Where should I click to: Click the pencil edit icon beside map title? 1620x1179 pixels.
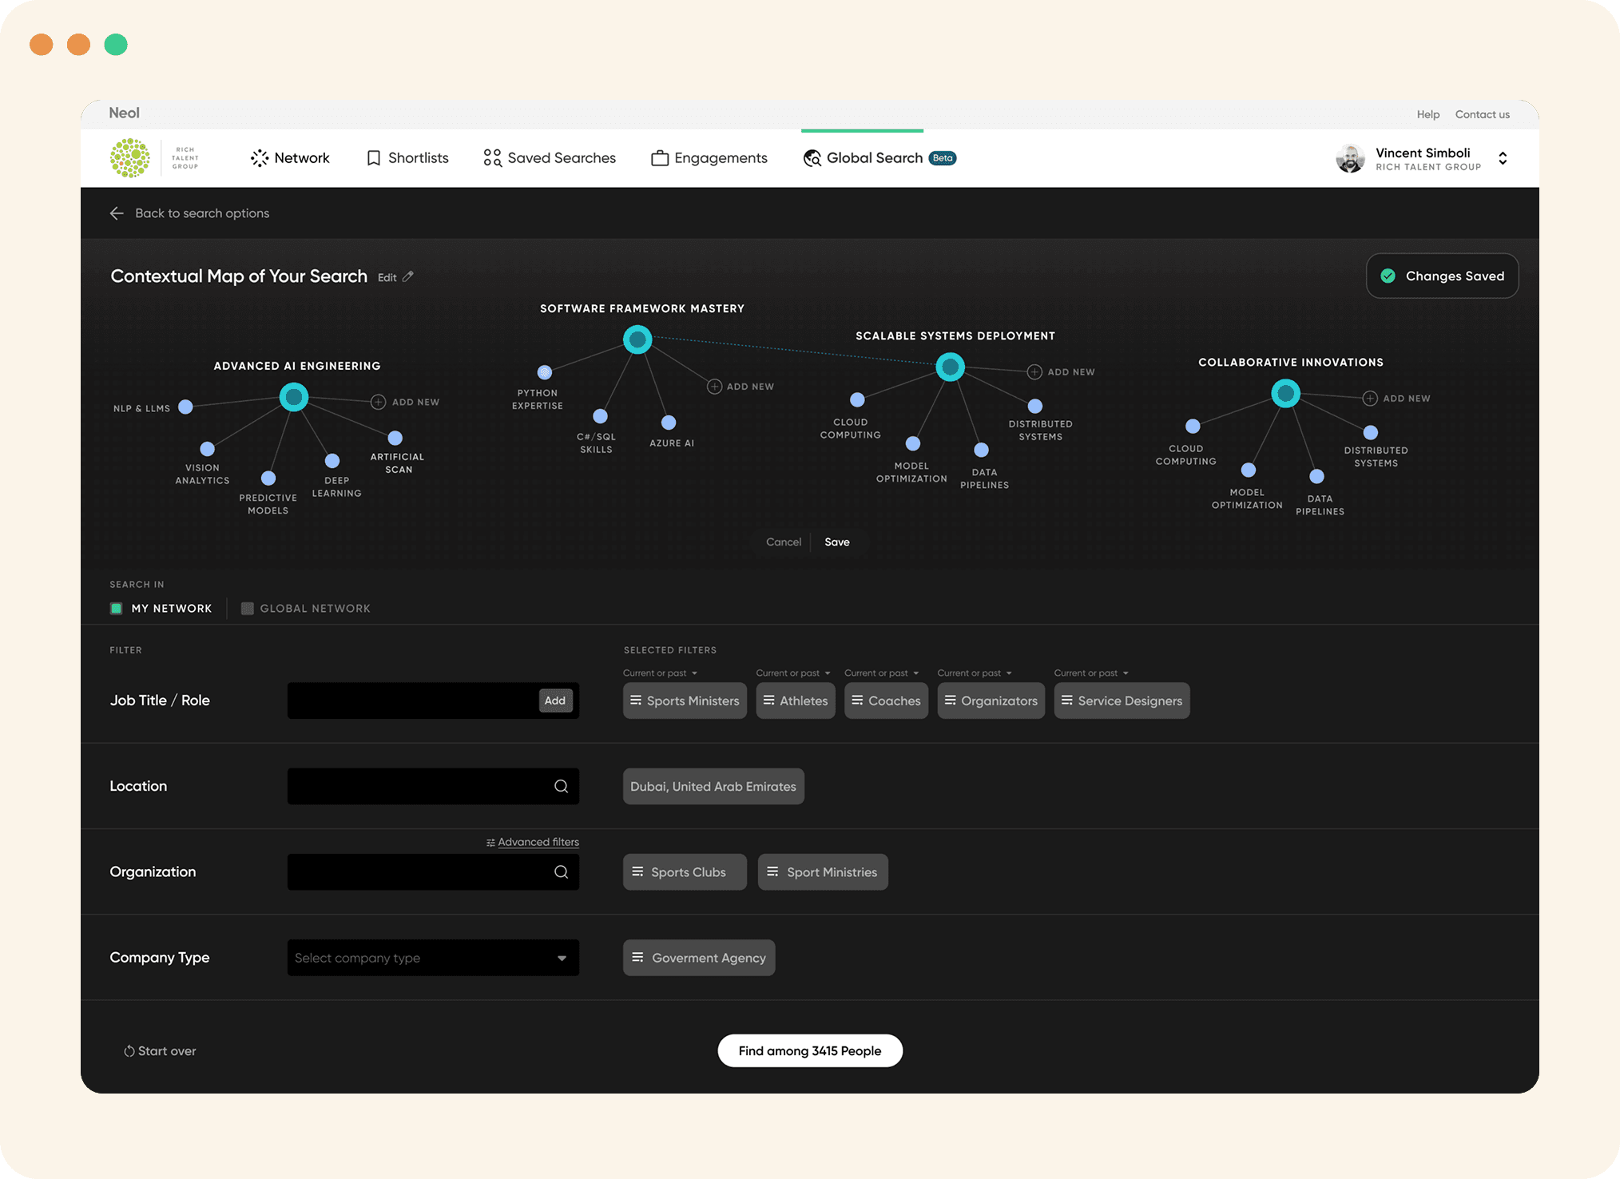(x=408, y=276)
